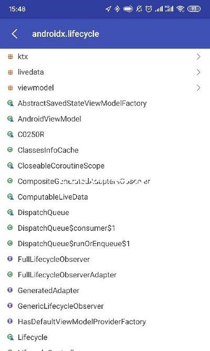Open DispatchQueue$runOrEnqueue$1 class
The image size is (210, 351).
click(x=105, y=244)
